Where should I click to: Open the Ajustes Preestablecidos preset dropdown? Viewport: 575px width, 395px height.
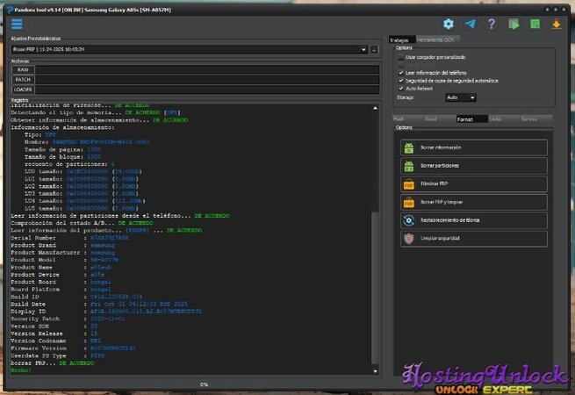click(190, 50)
